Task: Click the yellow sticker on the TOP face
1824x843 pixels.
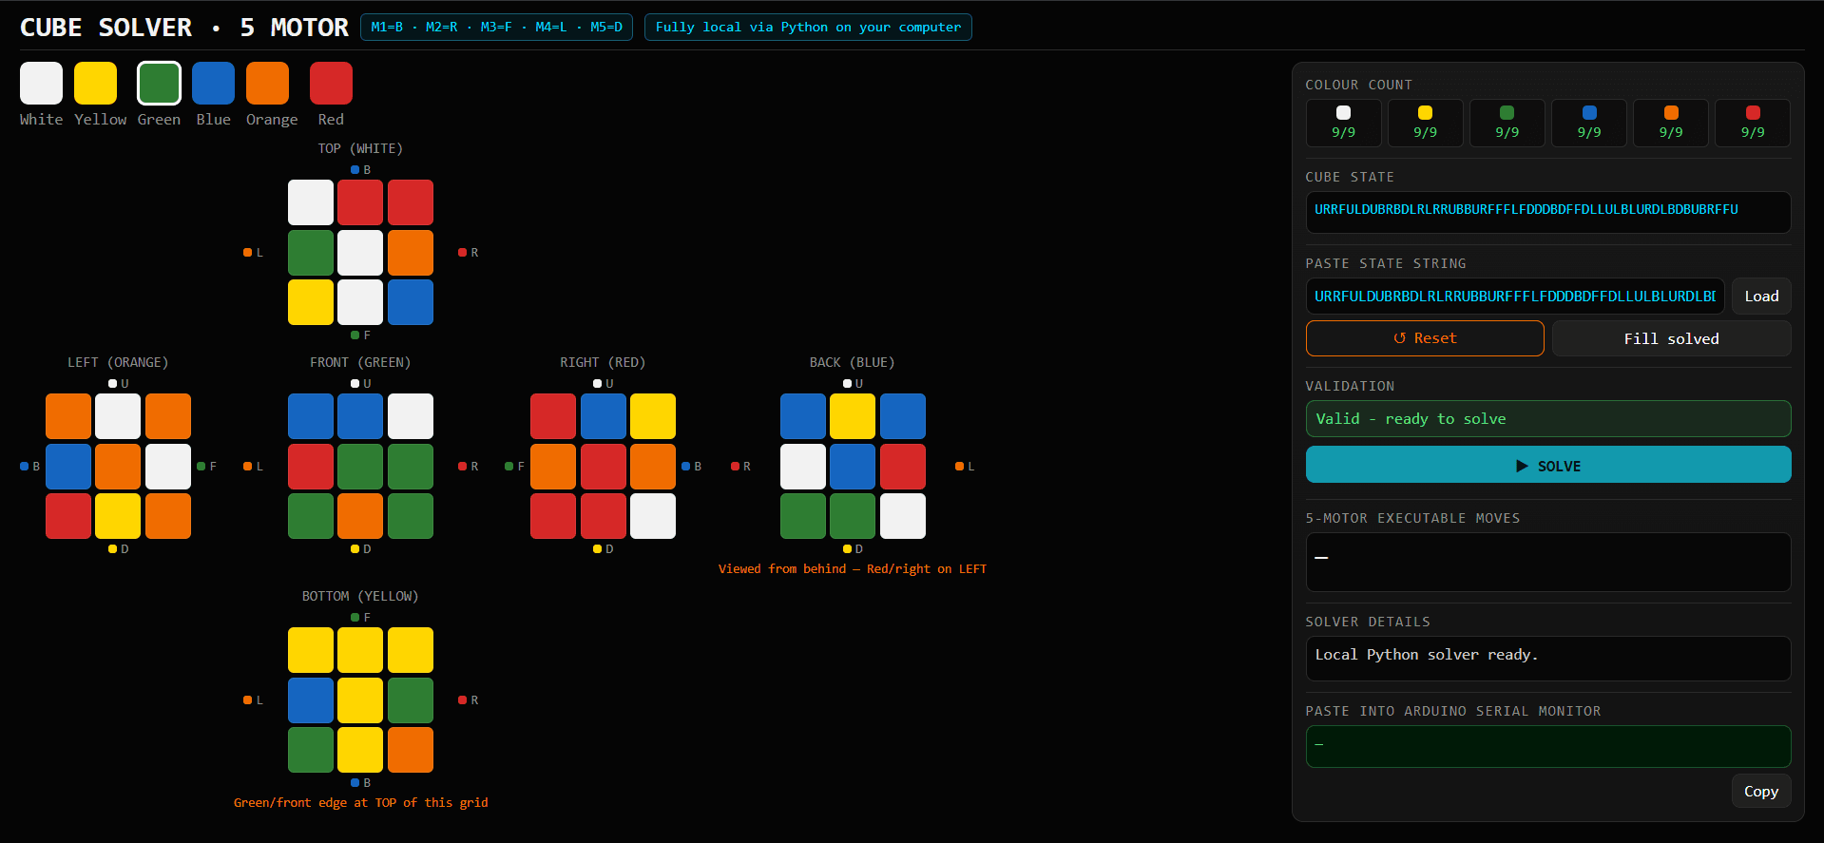Action: click(311, 302)
